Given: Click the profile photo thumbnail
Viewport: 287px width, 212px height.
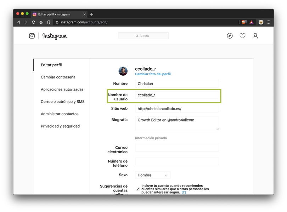Looking at the screenshot, I should (123, 71).
